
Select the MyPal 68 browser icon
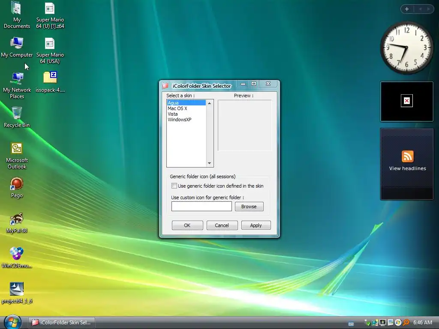click(17, 223)
